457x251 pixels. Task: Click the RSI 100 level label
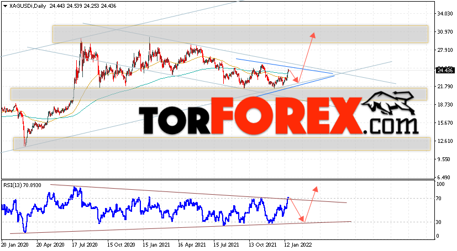point(440,184)
